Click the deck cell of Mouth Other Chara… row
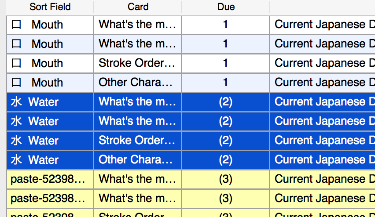This screenshot has height=217, width=375. click(322, 83)
